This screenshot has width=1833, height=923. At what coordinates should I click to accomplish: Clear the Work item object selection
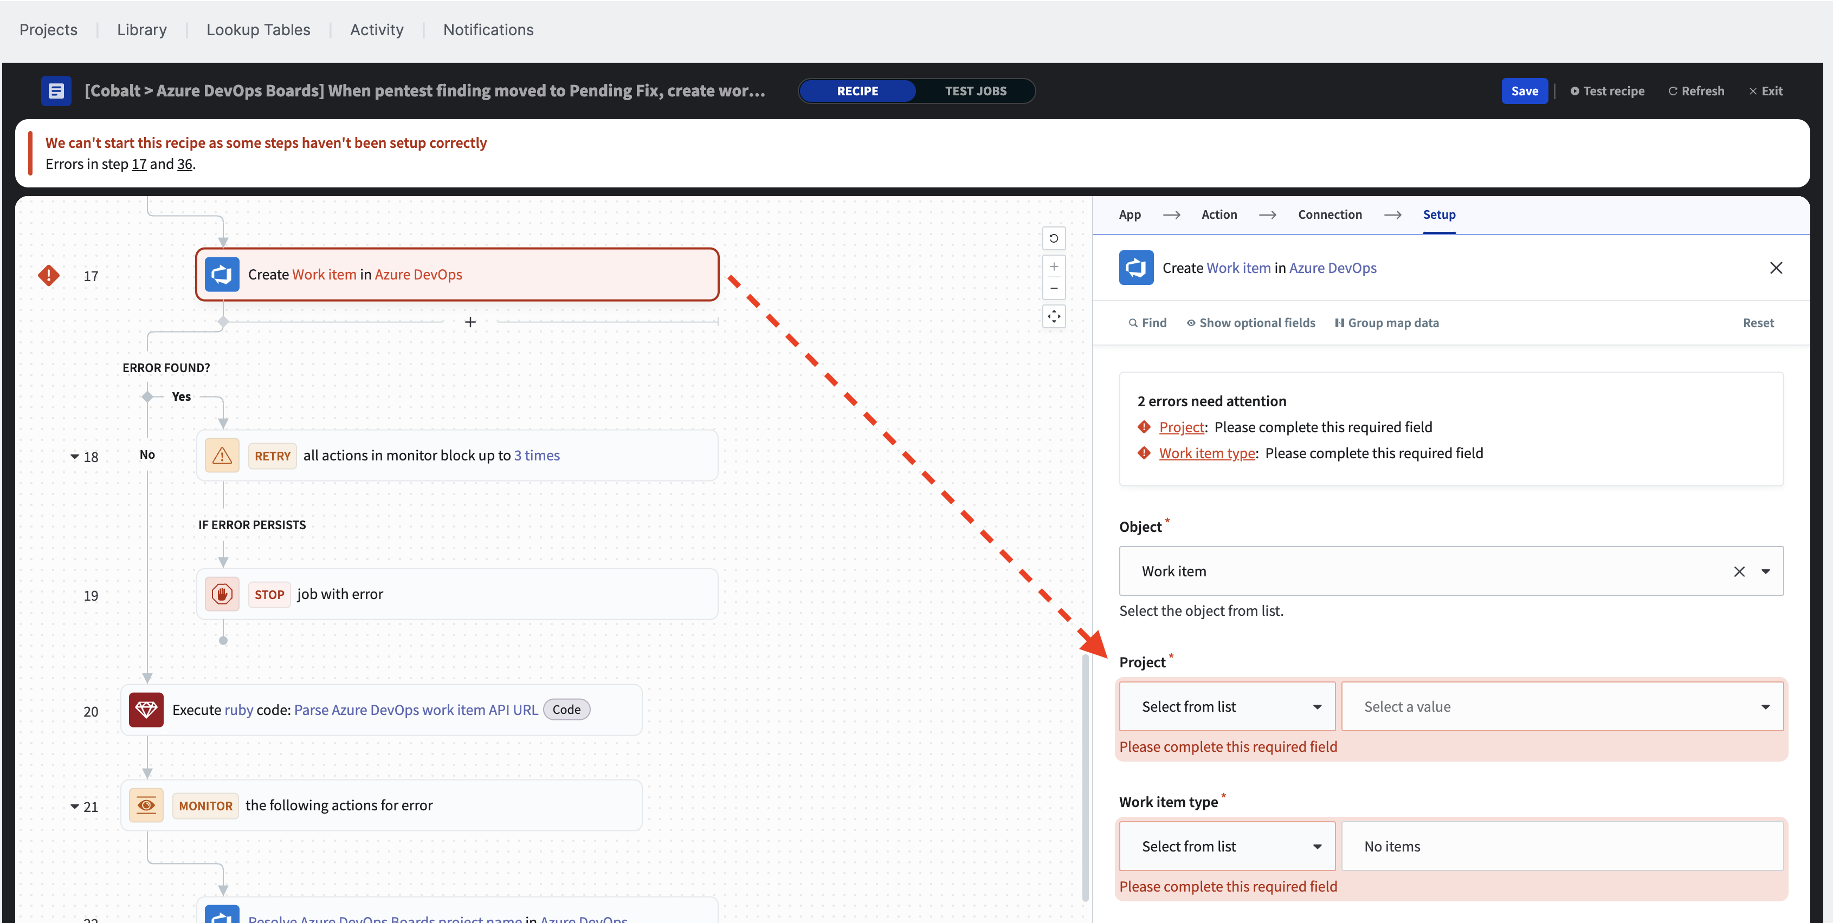click(x=1739, y=571)
